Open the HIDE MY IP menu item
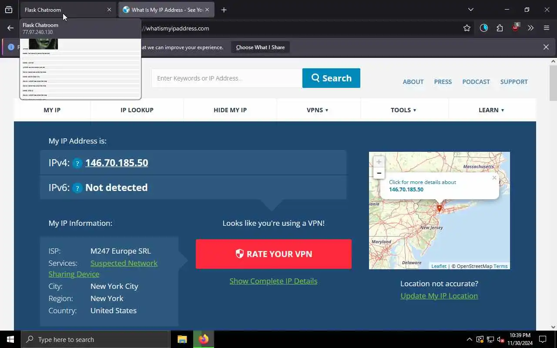The height and width of the screenshot is (348, 557). 230,110
